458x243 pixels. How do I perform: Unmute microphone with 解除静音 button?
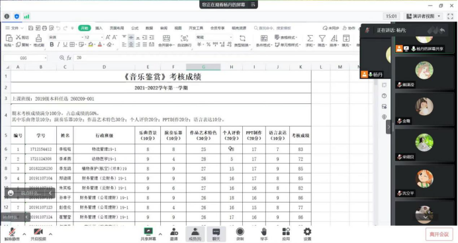coord(12,234)
